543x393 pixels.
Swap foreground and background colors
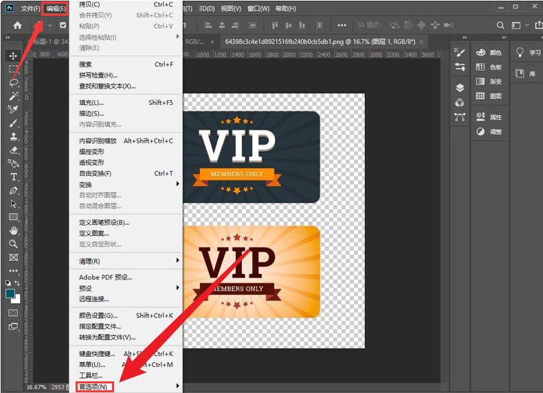[x=19, y=283]
